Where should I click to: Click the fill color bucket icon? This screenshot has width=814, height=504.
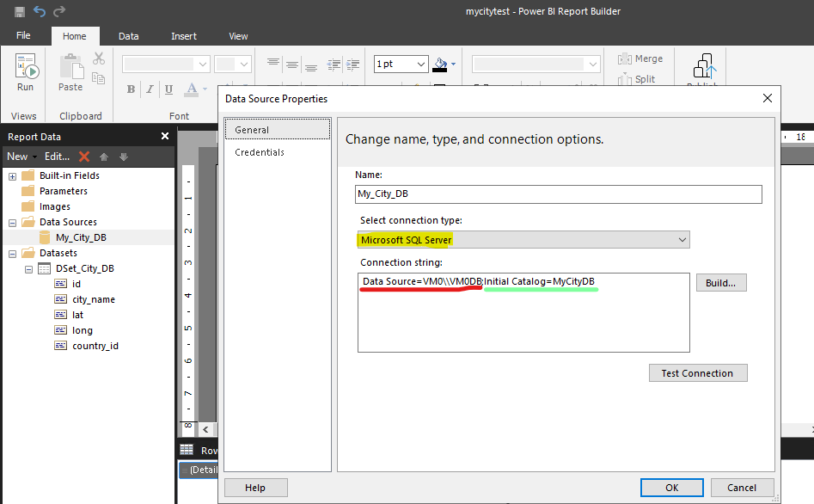click(x=440, y=65)
